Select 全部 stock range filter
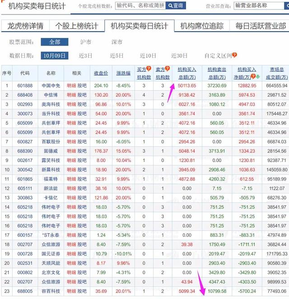This screenshot has width=289, height=299. [55, 42]
